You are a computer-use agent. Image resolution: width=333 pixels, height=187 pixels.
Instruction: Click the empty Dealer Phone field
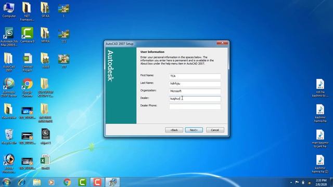195,106
